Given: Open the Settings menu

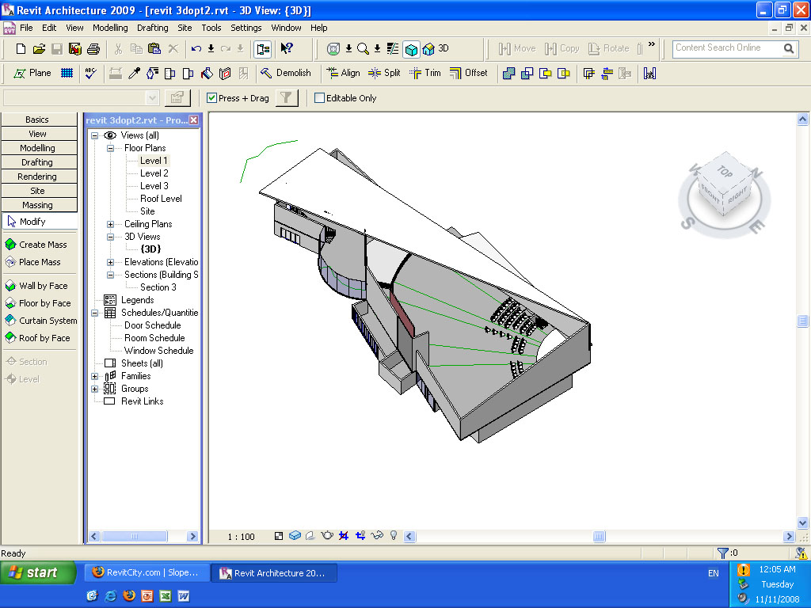Looking at the screenshot, I should click(x=246, y=28).
